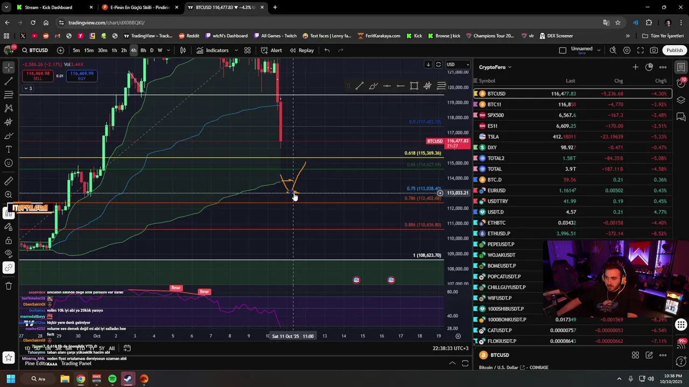689x387 pixels.
Task: Choose the 5Y date range at bottom
Action: [x=101, y=348]
